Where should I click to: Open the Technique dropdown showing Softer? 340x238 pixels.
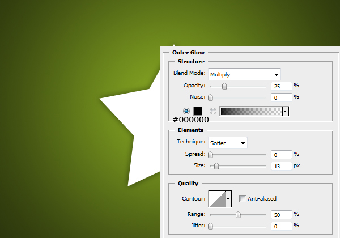pyautogui.click(x=228, y=143)
